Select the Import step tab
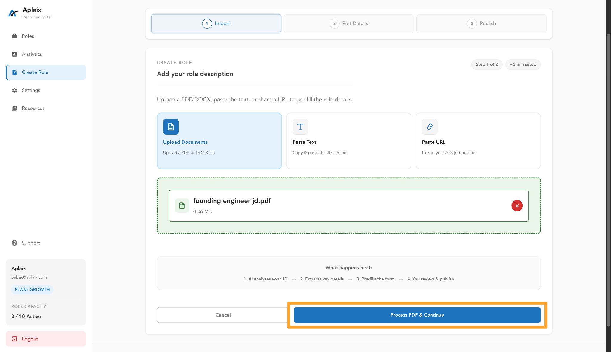Screen dimensions: 611x352 click(x=216, y=24)
